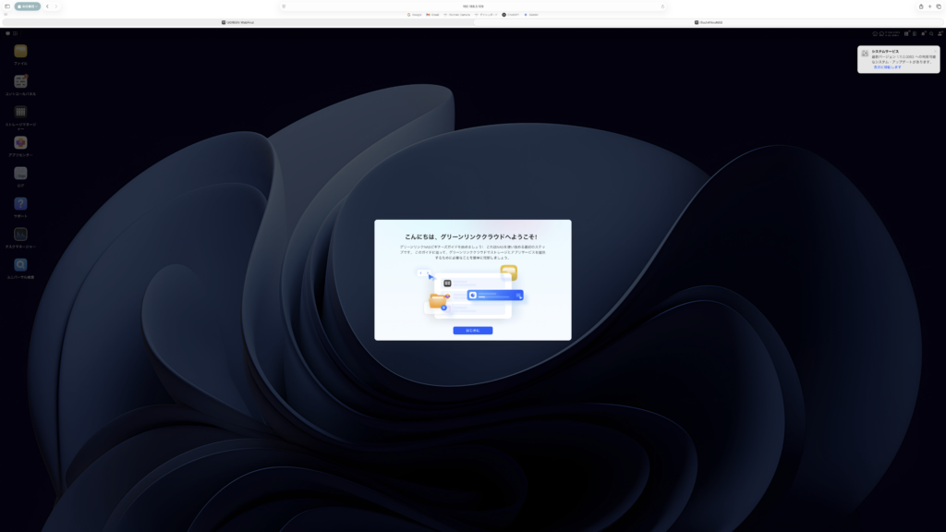Viewport: 946px width, 532px height.
Task: Open ユニバーサル検索 magnifier app icon
Action: click(x=20, y=265)
